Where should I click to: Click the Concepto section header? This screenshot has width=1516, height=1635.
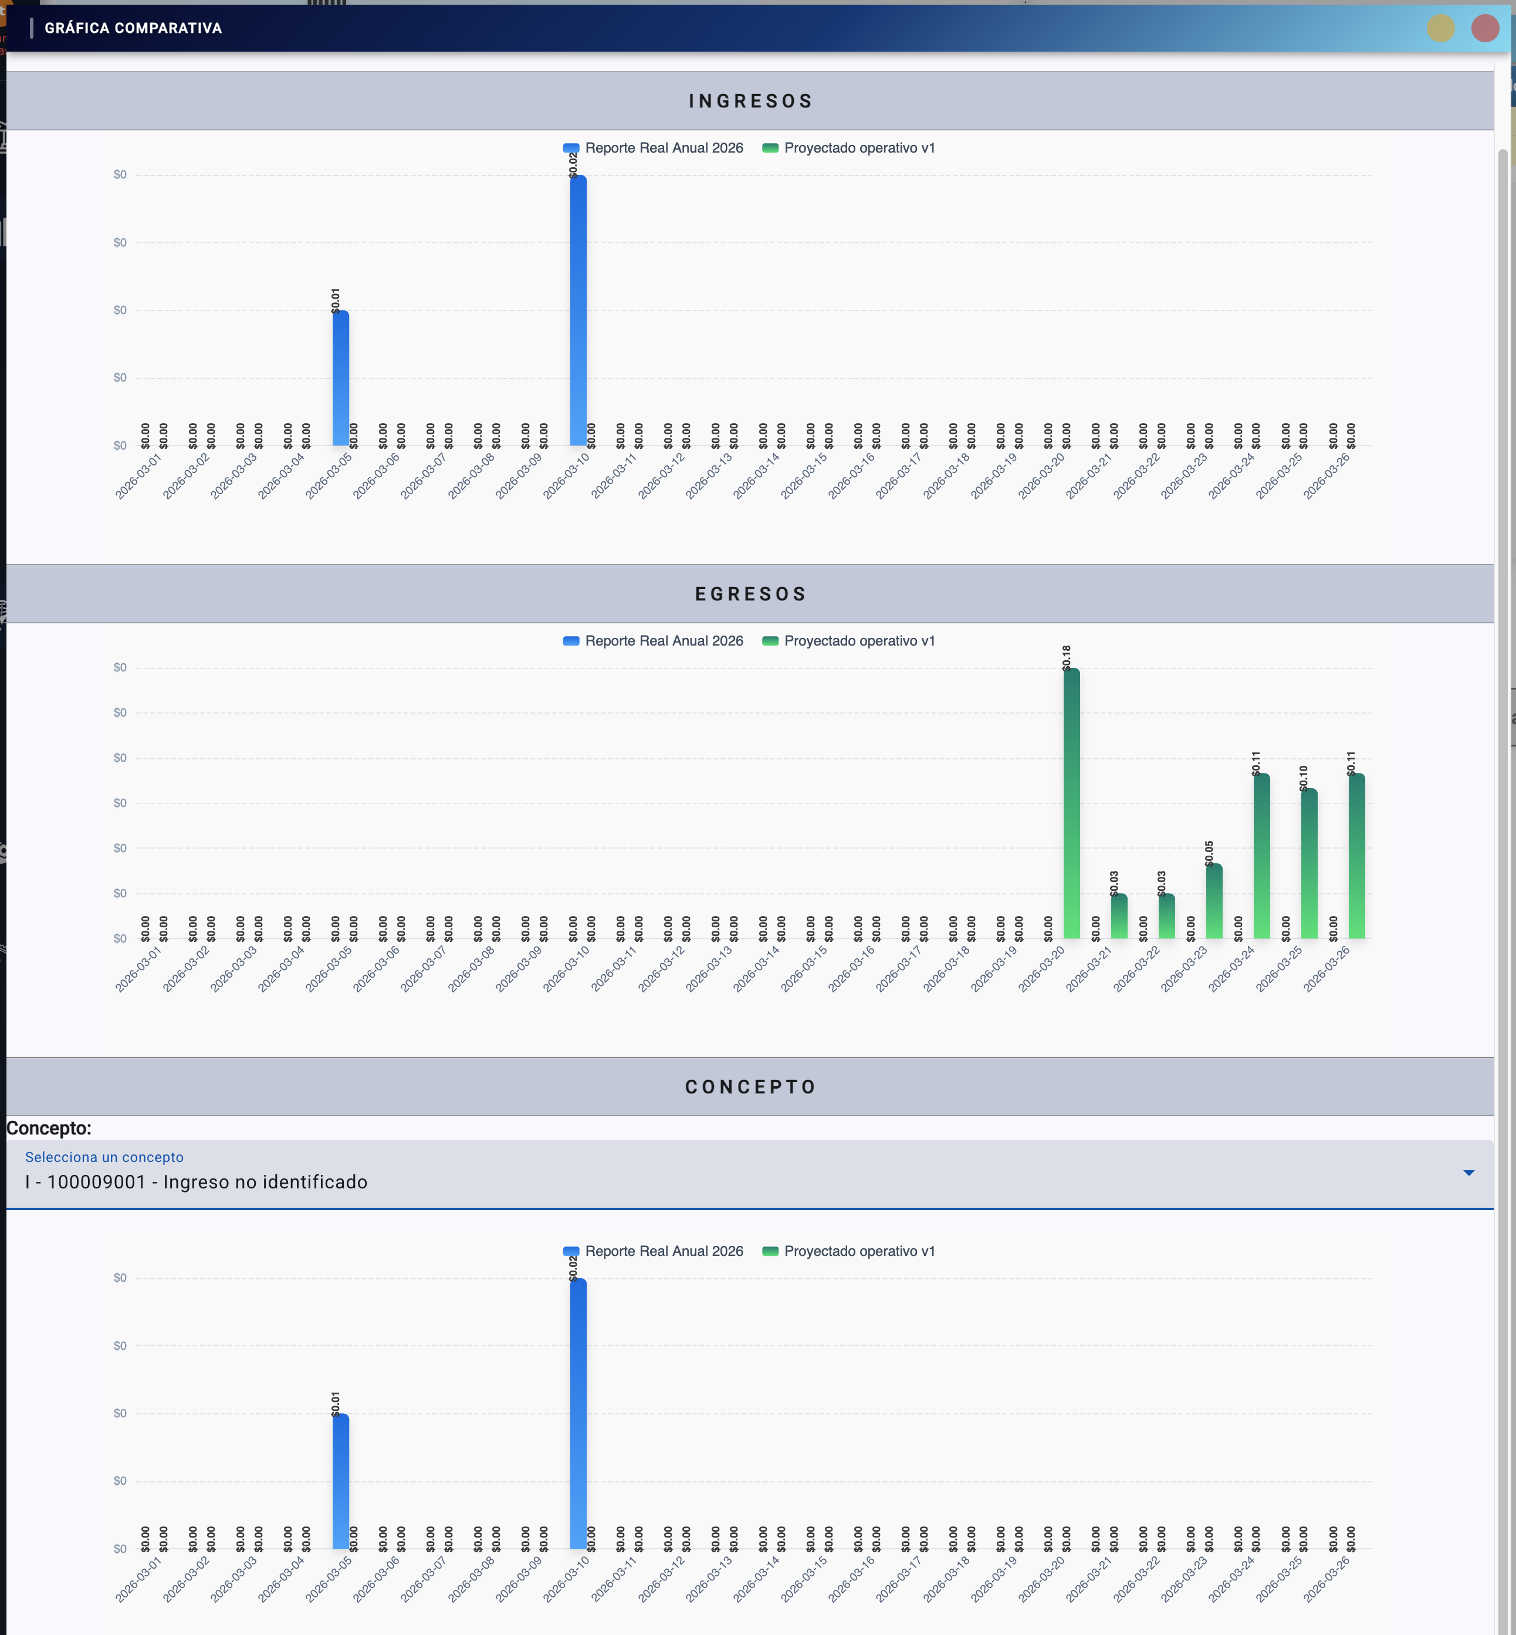coord(750,1087)
